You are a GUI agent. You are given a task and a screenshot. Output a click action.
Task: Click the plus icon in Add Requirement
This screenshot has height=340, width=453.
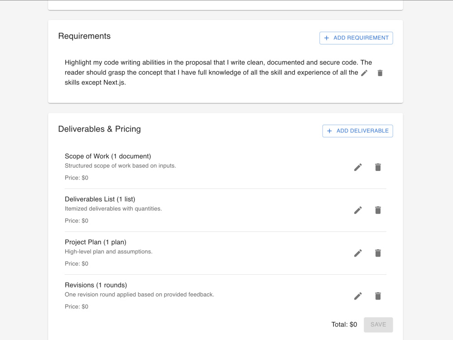[327, 38]
